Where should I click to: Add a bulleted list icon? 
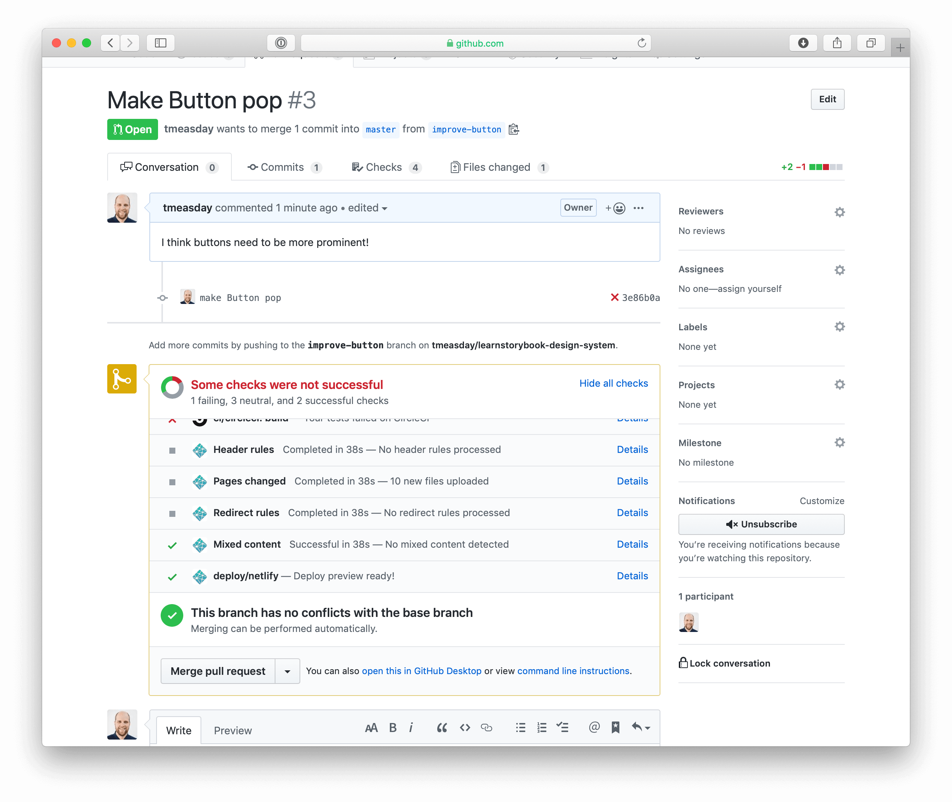pos(521,728)
